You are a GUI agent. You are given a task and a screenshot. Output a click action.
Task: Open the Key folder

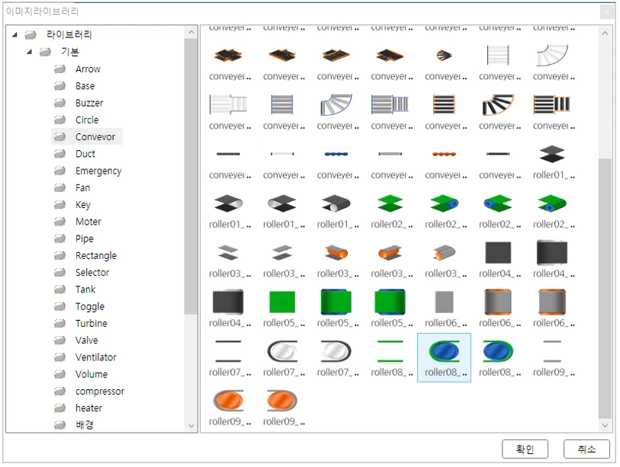(83, 205)
